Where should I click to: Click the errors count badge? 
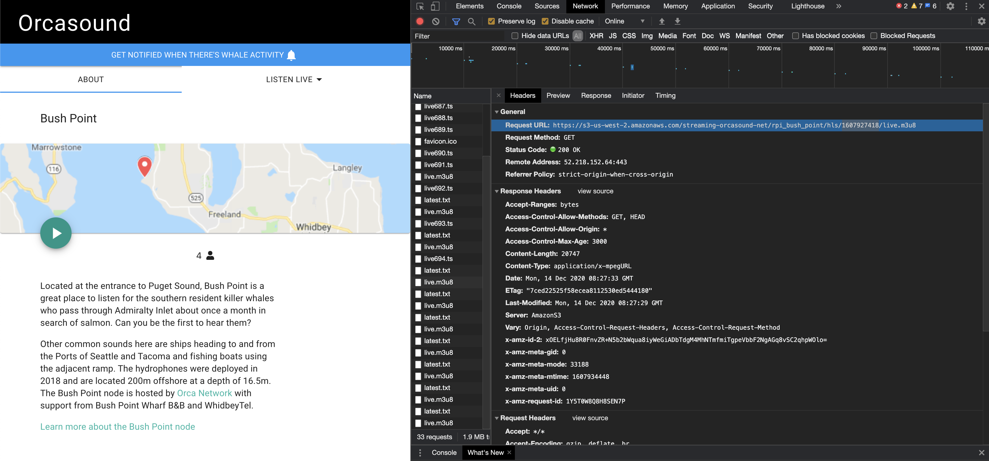pyautogui.click(x=902, y=6)
